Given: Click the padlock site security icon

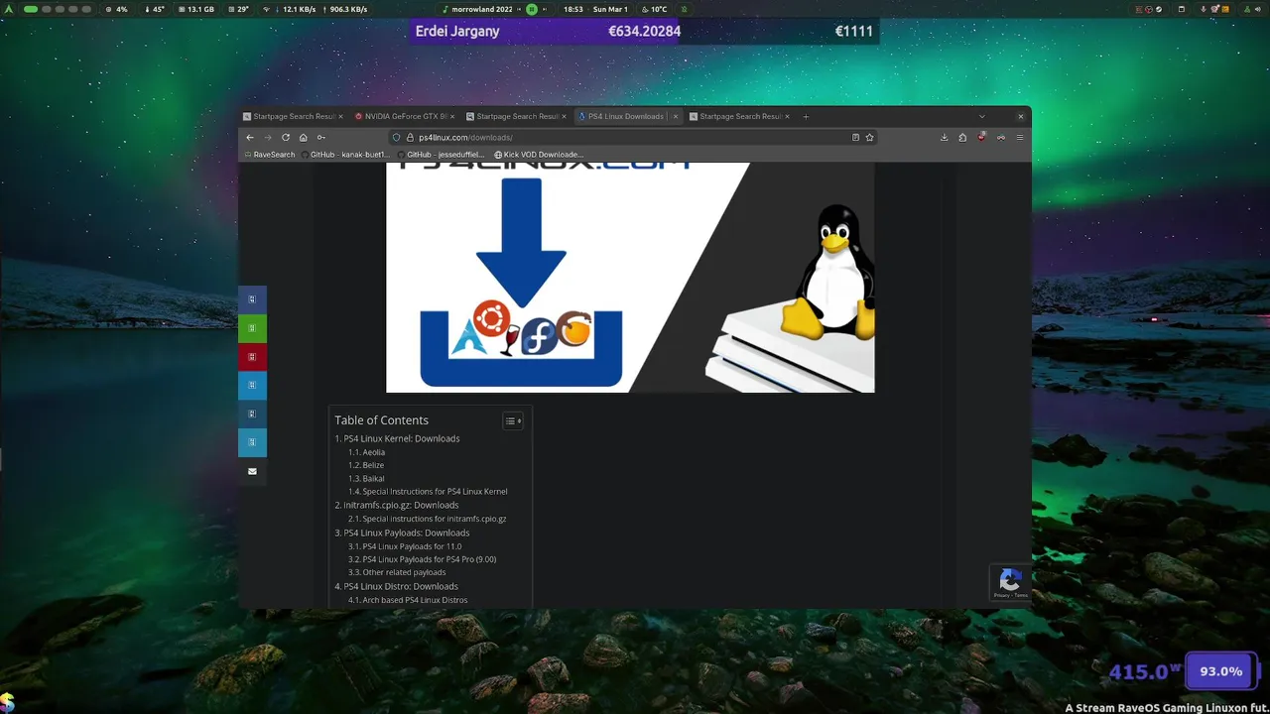Looking at the screenshot, I should point(409,137).
